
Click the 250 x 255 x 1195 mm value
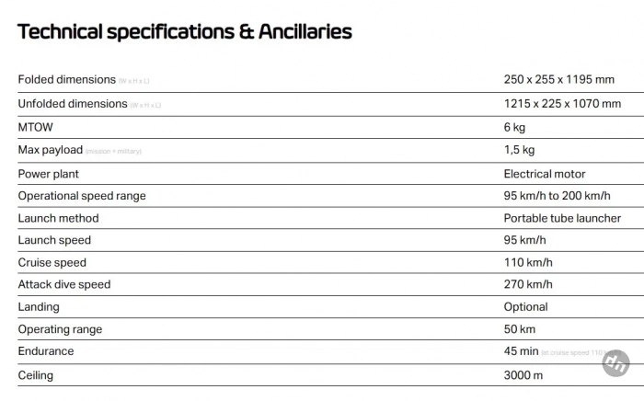[x=558, y=80]
